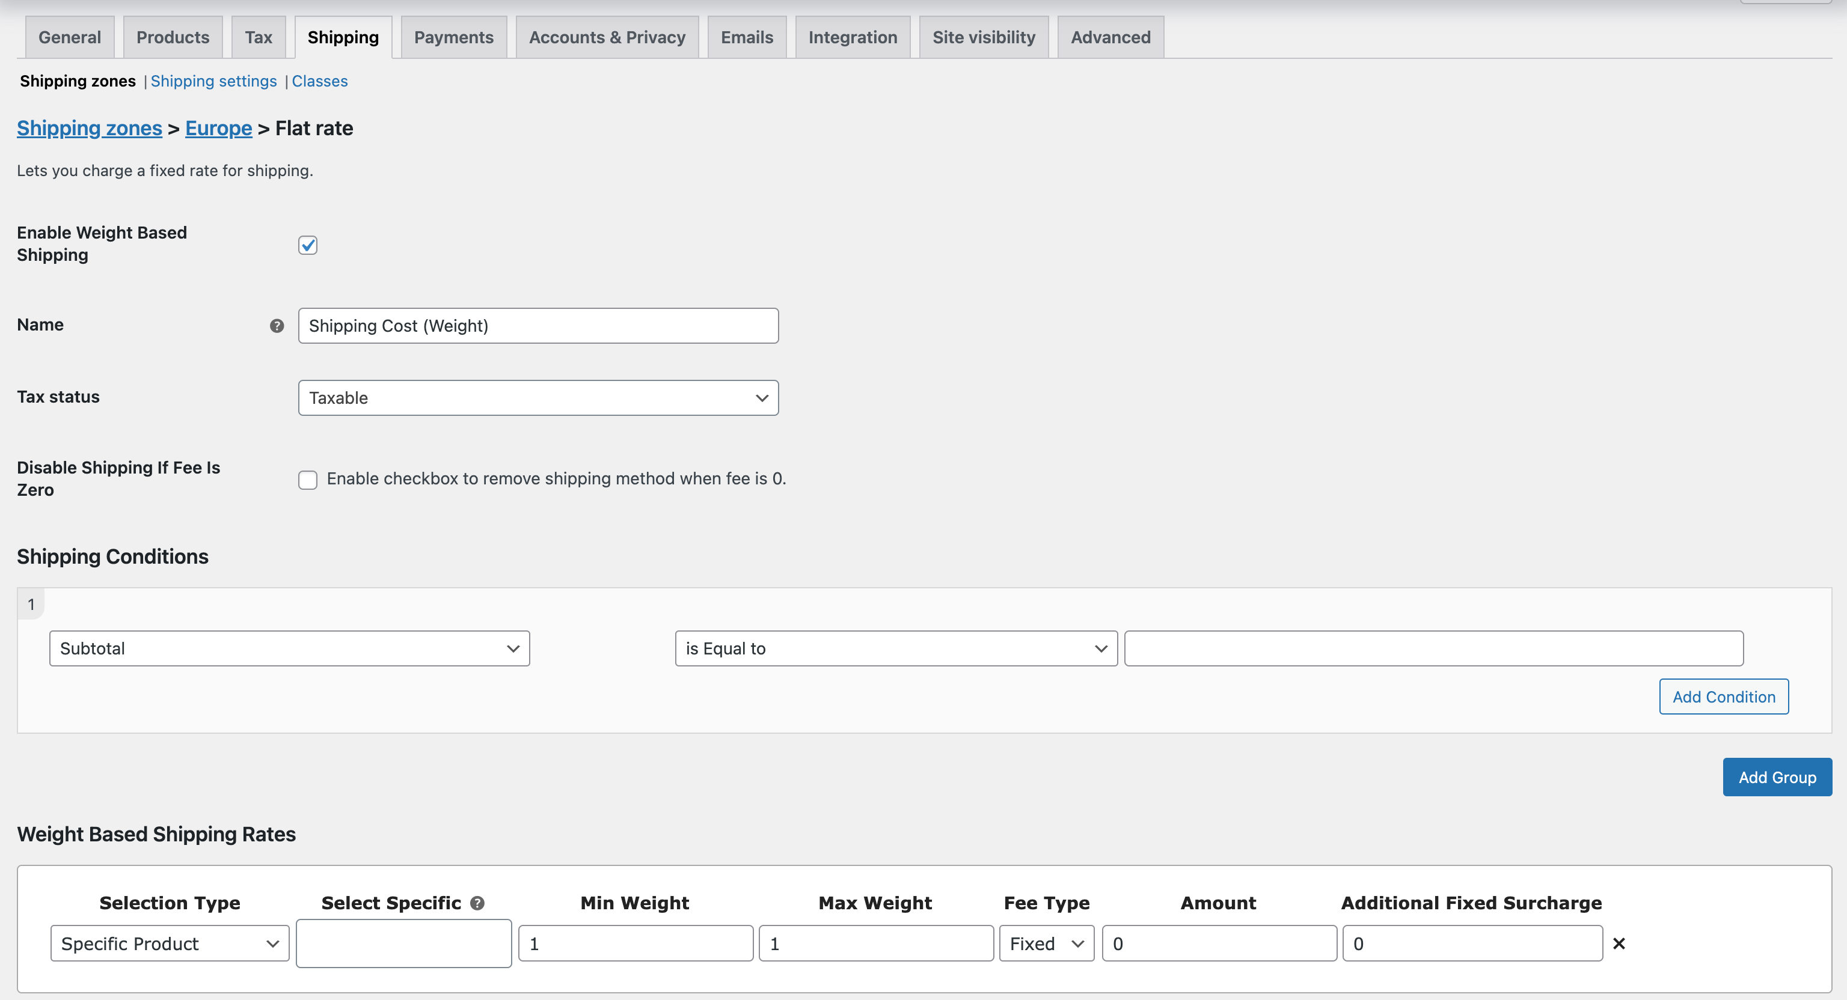Image resolution: width=1847 pixels, height=1000 pixels.
Task: Open the Classes link
Action: point(320,81)
